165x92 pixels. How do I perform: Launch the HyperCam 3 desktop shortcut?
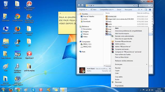pyautogui.click(x=29, y=55)
